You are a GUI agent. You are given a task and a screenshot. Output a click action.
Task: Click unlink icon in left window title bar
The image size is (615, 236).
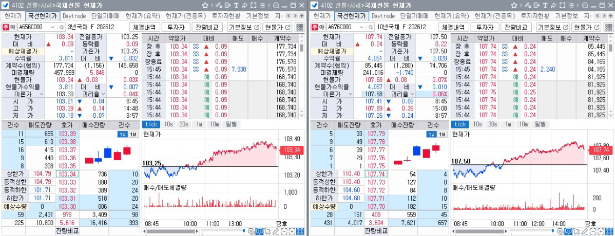(219, 6)
